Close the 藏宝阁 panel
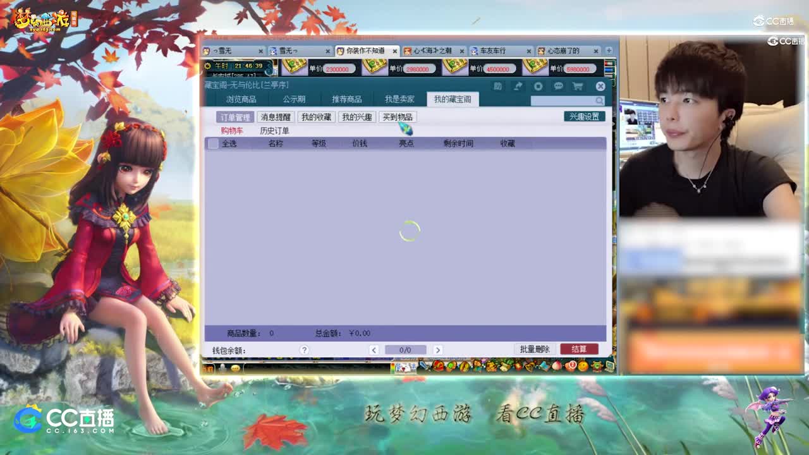 600,86
